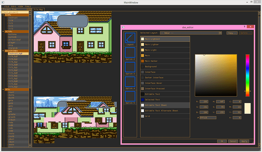Viewport: 262px width, 152px height.
Task: Pick the Main Lighter color swatch
Action: tap(142, 44)
